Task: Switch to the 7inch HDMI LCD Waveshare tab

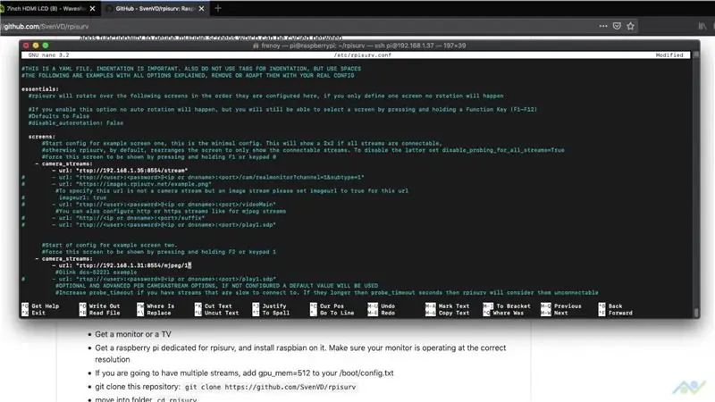Action: click(46, 8)
